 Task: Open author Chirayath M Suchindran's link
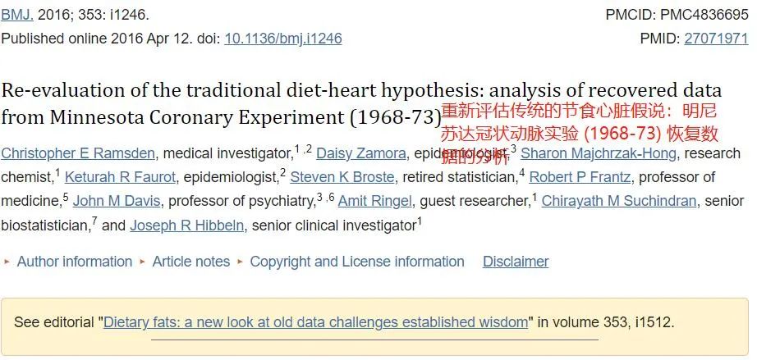point(619,201)
